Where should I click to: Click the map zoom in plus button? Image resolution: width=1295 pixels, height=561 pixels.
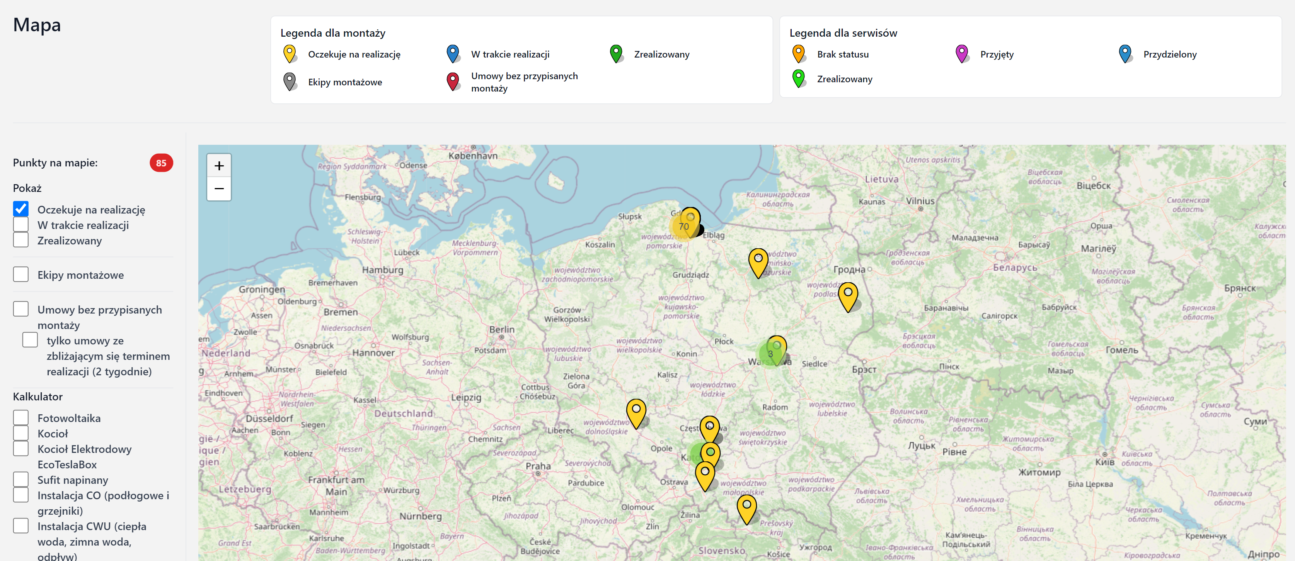(x=219, y=166)
